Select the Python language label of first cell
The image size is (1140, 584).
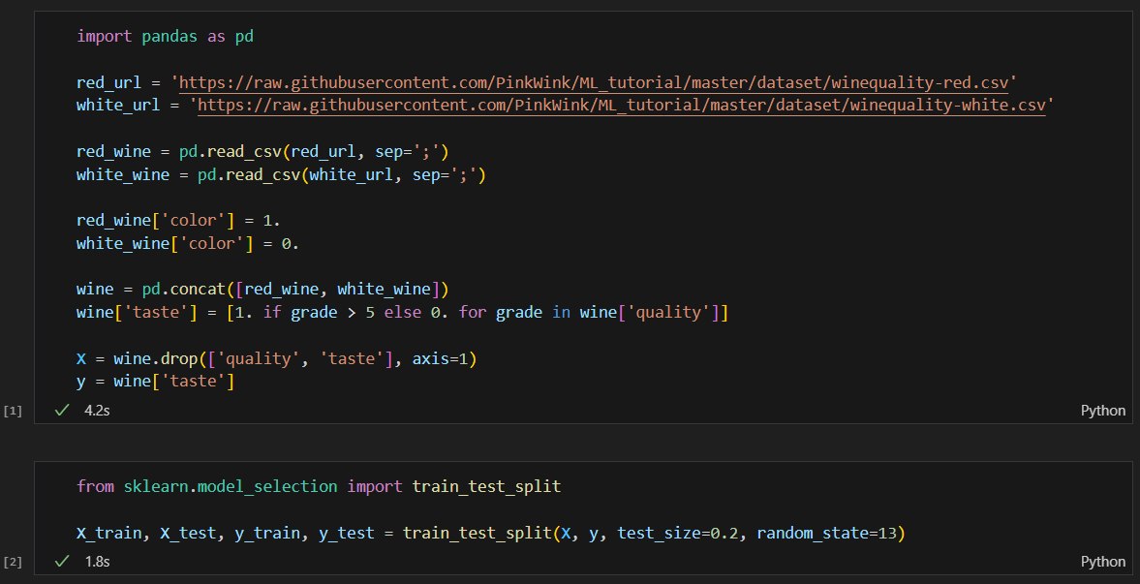[1103, 411]
